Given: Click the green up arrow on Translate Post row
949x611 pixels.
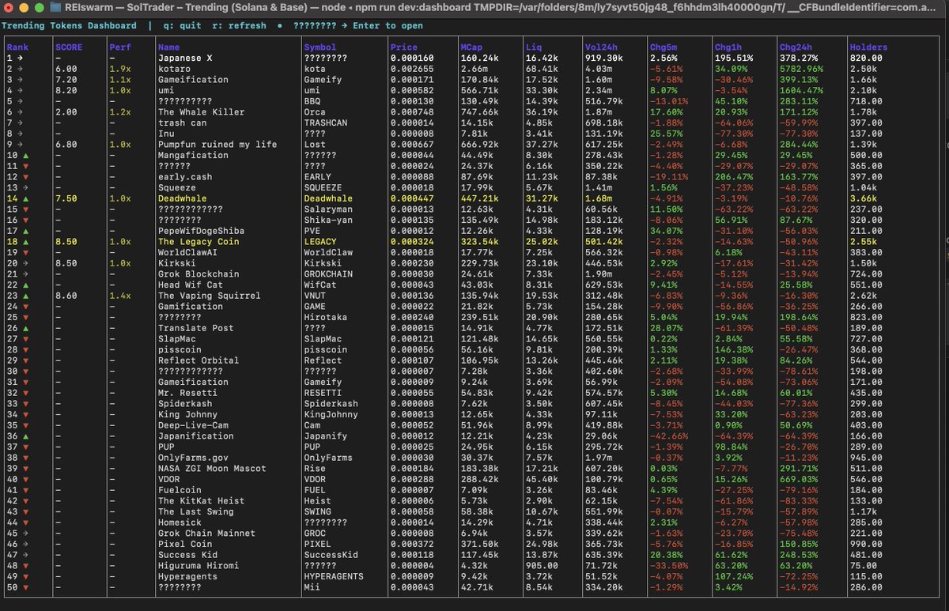Looking at the screenshot, I should (26, 328).
